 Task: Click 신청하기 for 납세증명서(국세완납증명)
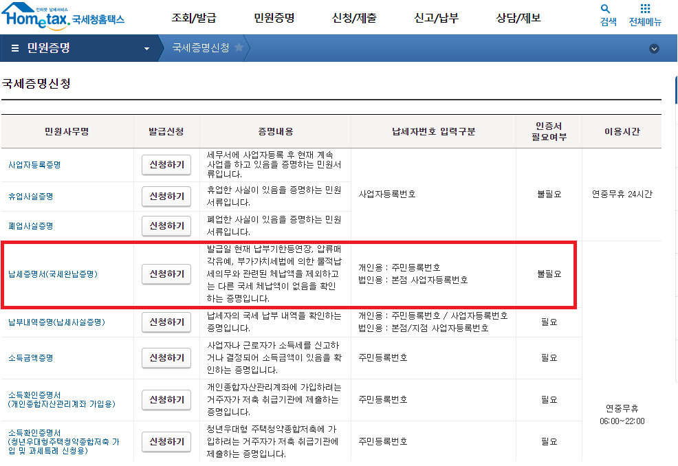[x=166, y=275]
